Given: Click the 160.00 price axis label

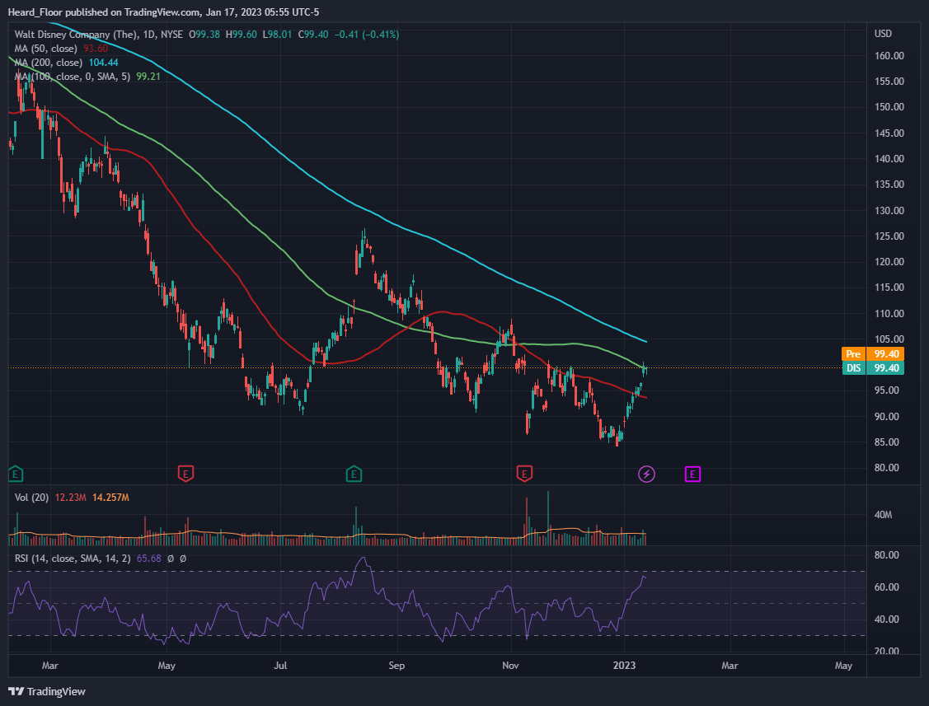Looking at the screenshot, I should pyautogui.click(x=889, y=56).
